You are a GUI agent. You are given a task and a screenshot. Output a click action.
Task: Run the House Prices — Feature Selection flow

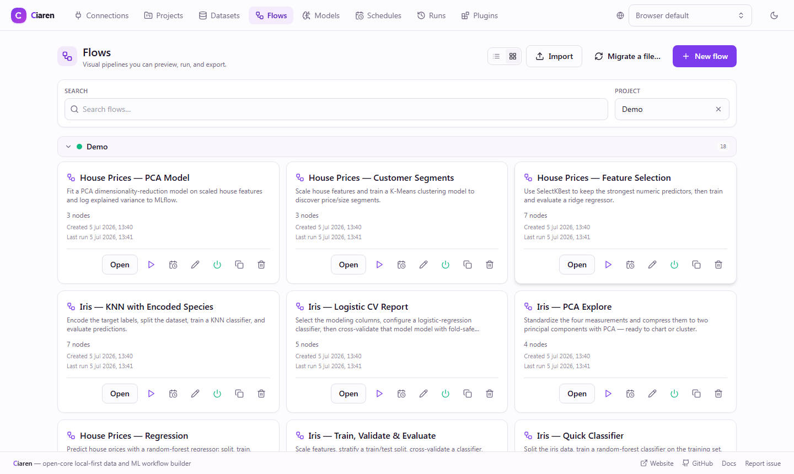pyautogui.click(x=608, y=265)
